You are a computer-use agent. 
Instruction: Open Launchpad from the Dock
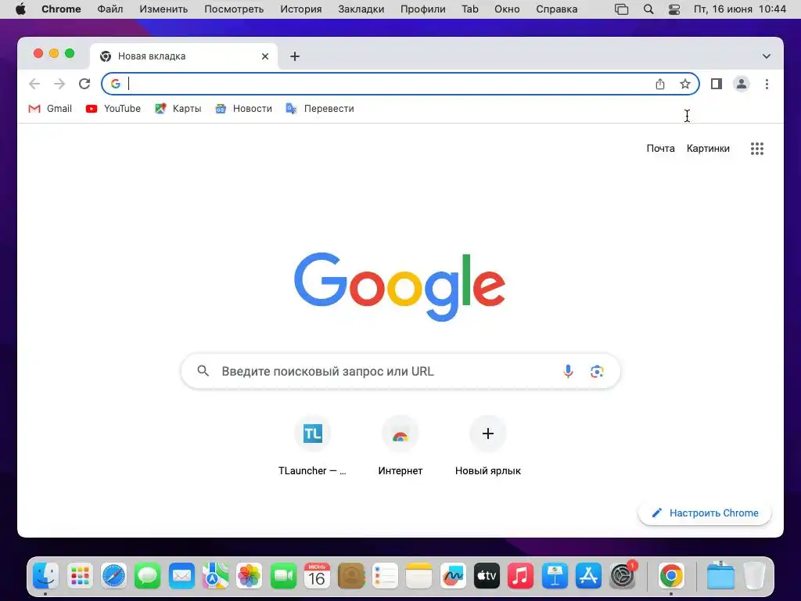click(x=80, y=576)
